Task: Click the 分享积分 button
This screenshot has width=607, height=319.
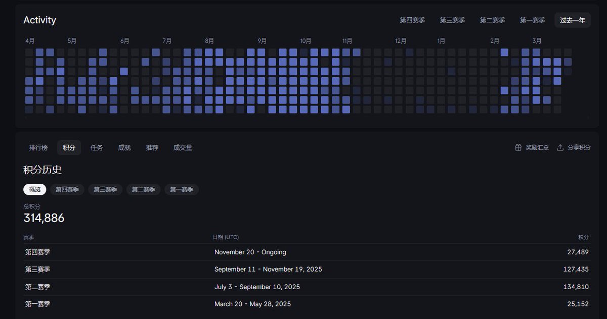Action: pyautogui.click(x=574, y=147)
